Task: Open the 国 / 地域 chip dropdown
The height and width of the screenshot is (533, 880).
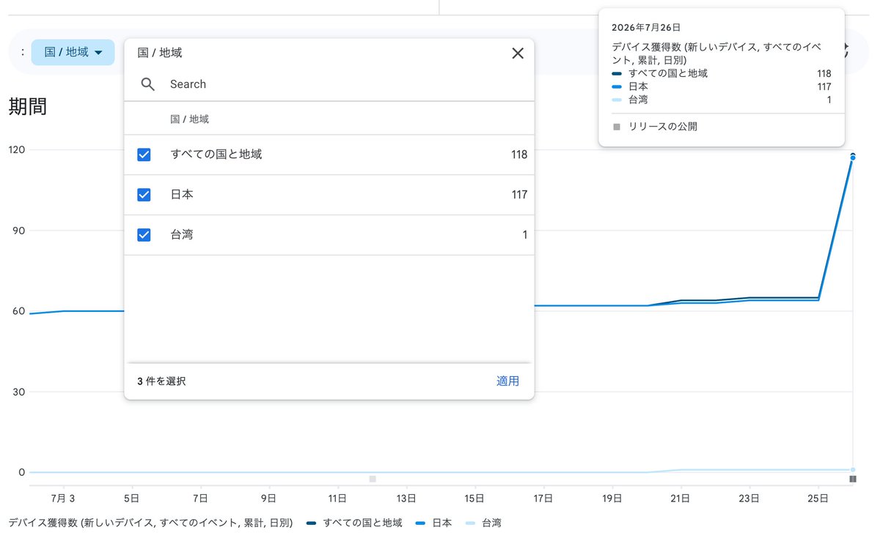Action: 73,52
